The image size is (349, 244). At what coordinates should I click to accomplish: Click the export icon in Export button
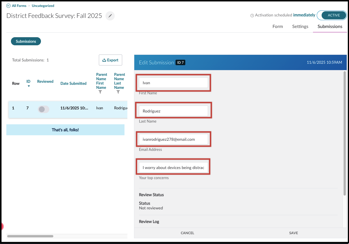click(104, 60)
